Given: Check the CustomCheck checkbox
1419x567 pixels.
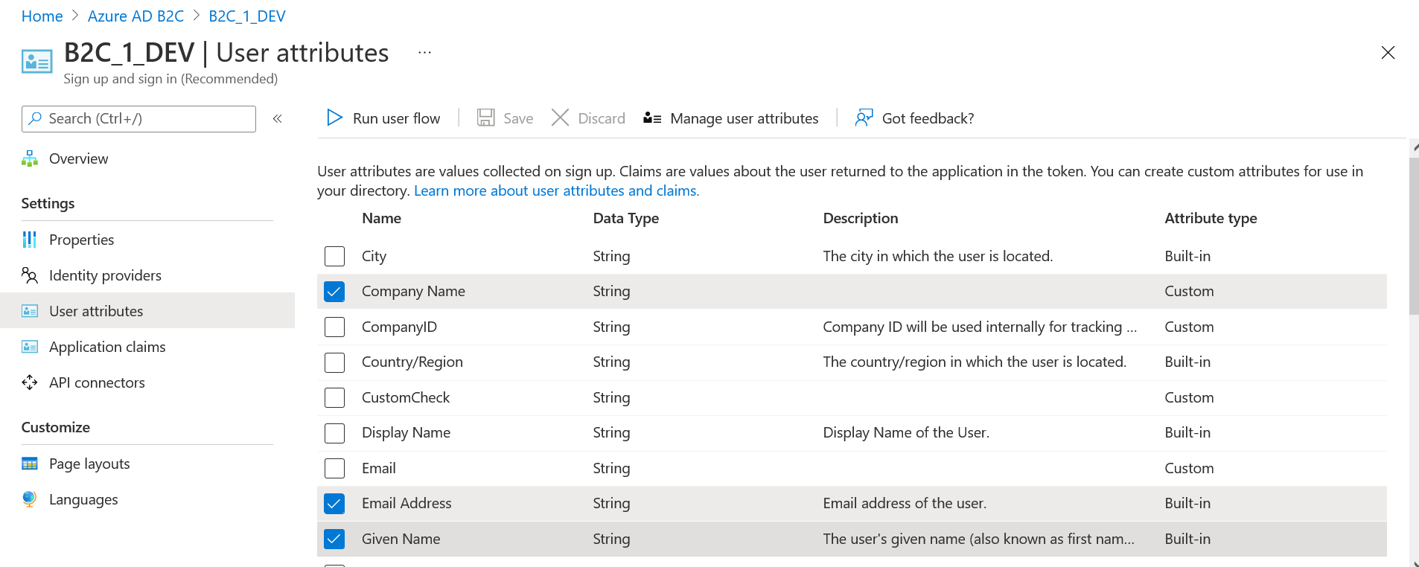Looking at the screenshot, I should tap(335, 397).
